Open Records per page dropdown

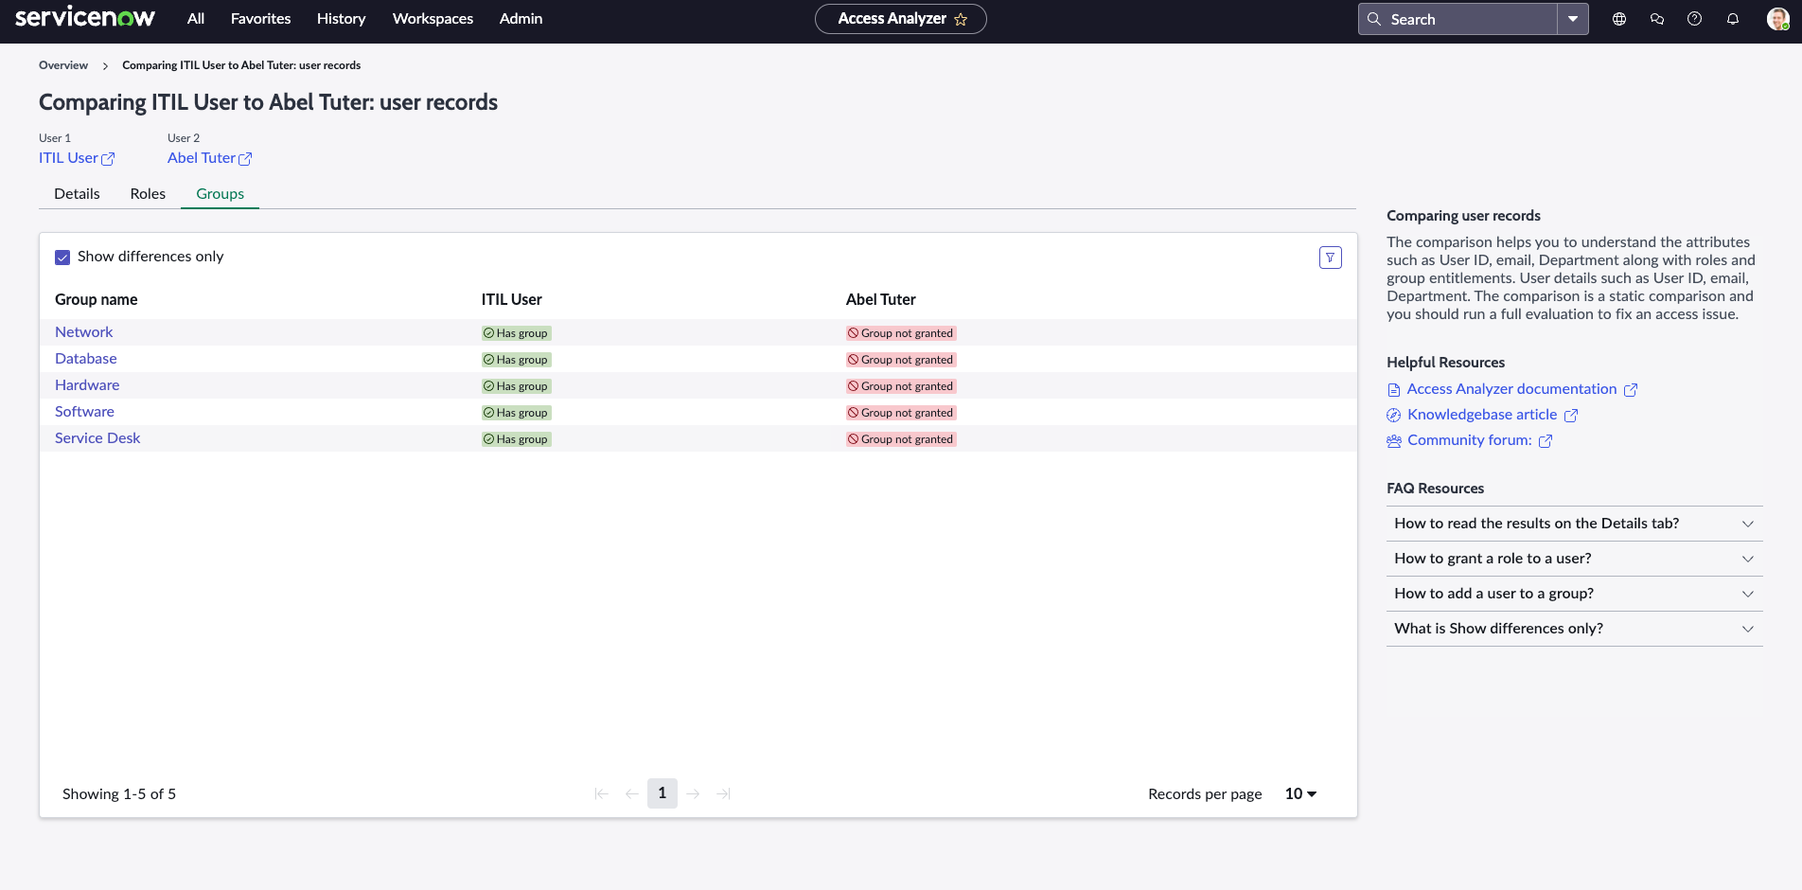click(1301, 793)
